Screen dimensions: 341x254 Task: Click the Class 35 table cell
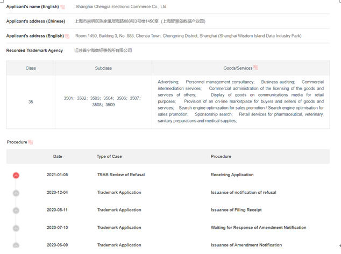tap(31, 101)
